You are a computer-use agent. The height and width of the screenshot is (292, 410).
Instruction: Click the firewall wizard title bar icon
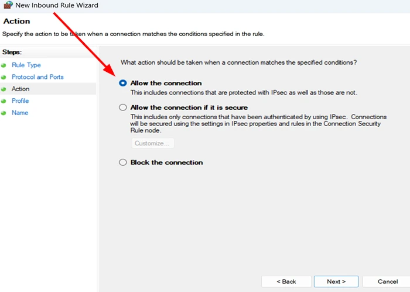pyautogui.click(x=8, y=5)
